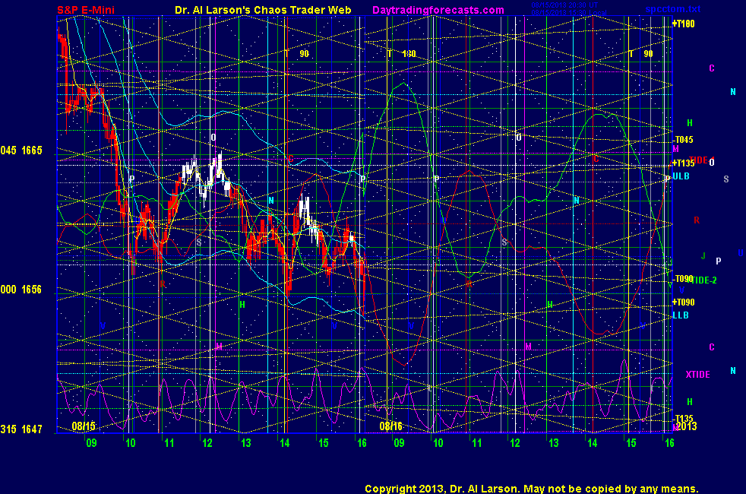This screenshot has width=746, height=494.
Task: Click gray 'S' in the right margin legend
Action: [x=726, y=179]
